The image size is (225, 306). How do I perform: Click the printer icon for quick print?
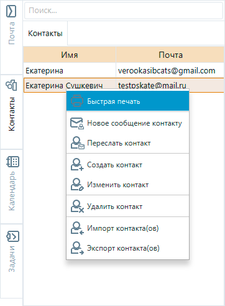tap(77, 101)
